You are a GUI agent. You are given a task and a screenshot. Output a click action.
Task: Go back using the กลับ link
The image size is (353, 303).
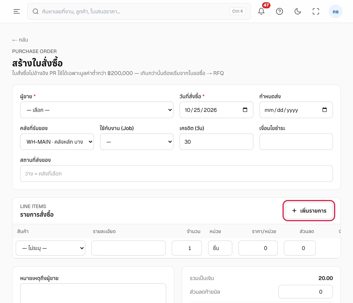point(20,40)
